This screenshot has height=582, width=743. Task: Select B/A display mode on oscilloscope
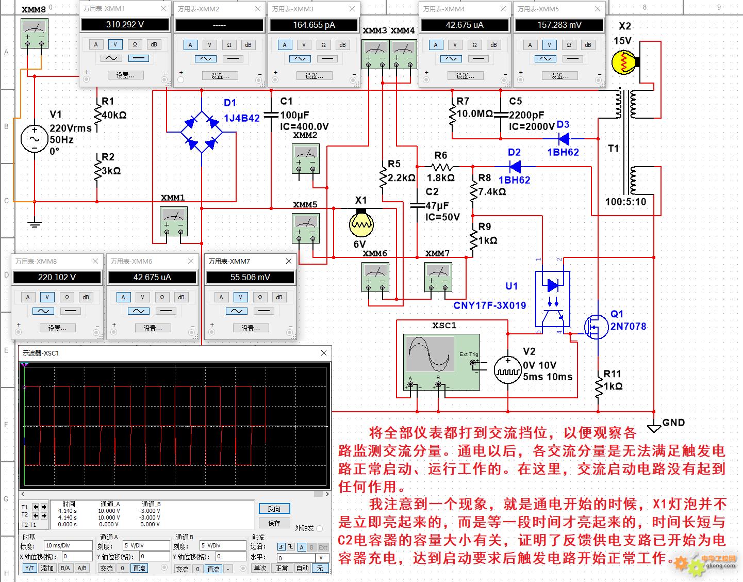pos(65,568)
